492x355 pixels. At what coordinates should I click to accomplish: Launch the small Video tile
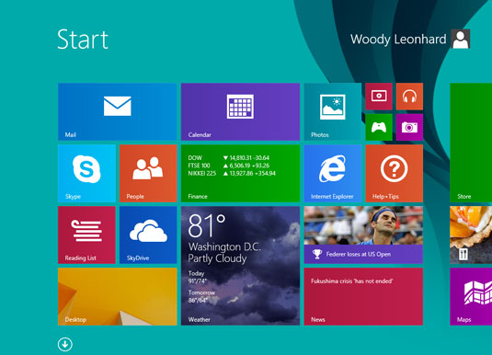tap(379, 97)
